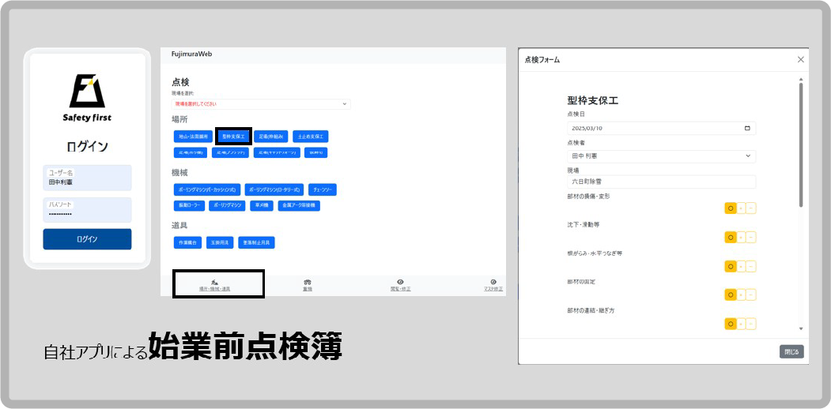
Task: Select the 足場(枠組み) button
Action: pyautogui.click(x=271, y=137)
